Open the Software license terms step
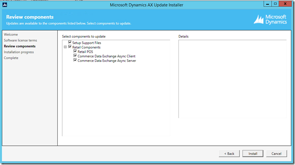Viewport: 295px width, 165px height. coord(20,40)
